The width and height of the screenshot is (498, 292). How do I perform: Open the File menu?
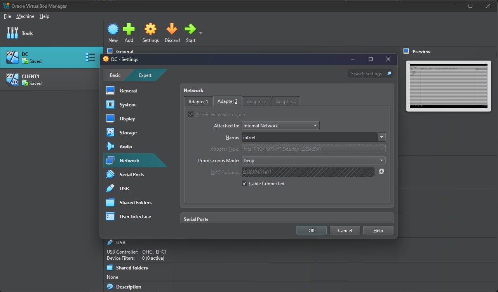point(7,16)
